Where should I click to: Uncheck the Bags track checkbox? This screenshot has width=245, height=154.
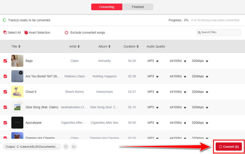pos(5,61)
